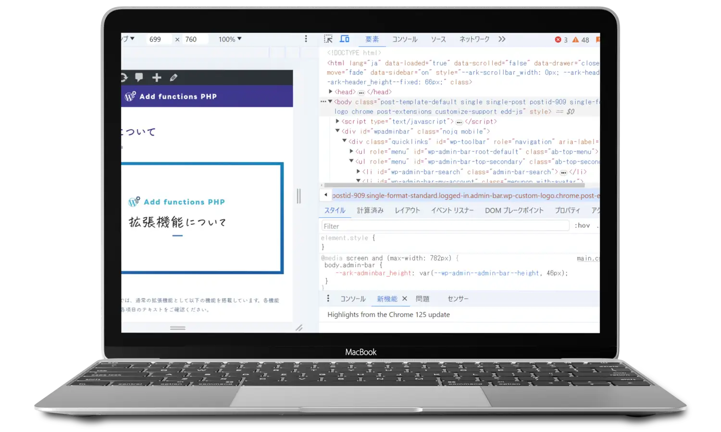Select the スタイル styles tab
Screen dimensions: 721x432
[335, 210]
